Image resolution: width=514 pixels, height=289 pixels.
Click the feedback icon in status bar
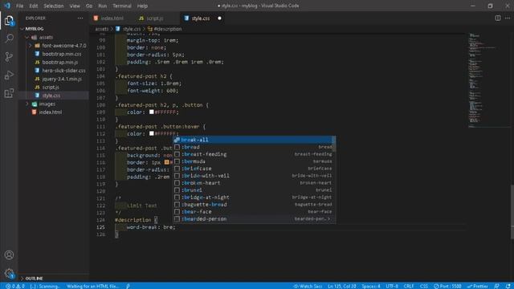coord(496,286)
